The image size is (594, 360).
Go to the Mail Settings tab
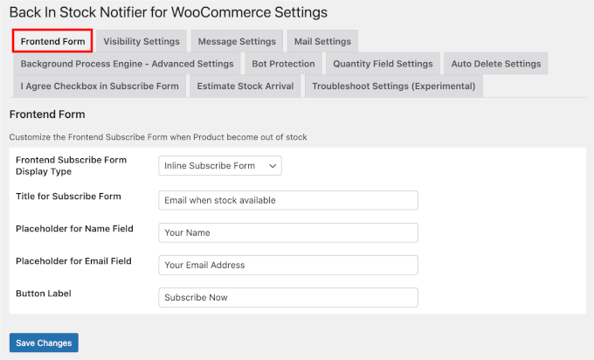(322, 41)
